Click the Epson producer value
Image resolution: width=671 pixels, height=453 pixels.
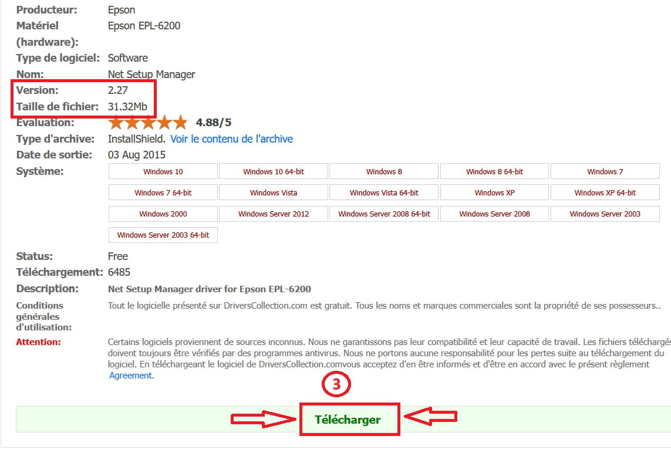pyautogui.click(x=122, y=10)
